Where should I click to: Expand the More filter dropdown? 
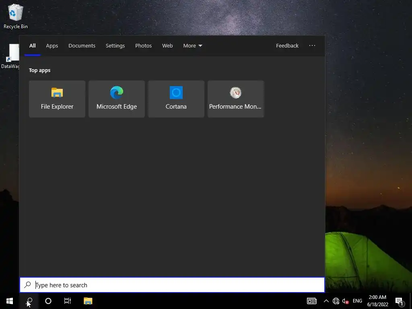tap(193, 46)
